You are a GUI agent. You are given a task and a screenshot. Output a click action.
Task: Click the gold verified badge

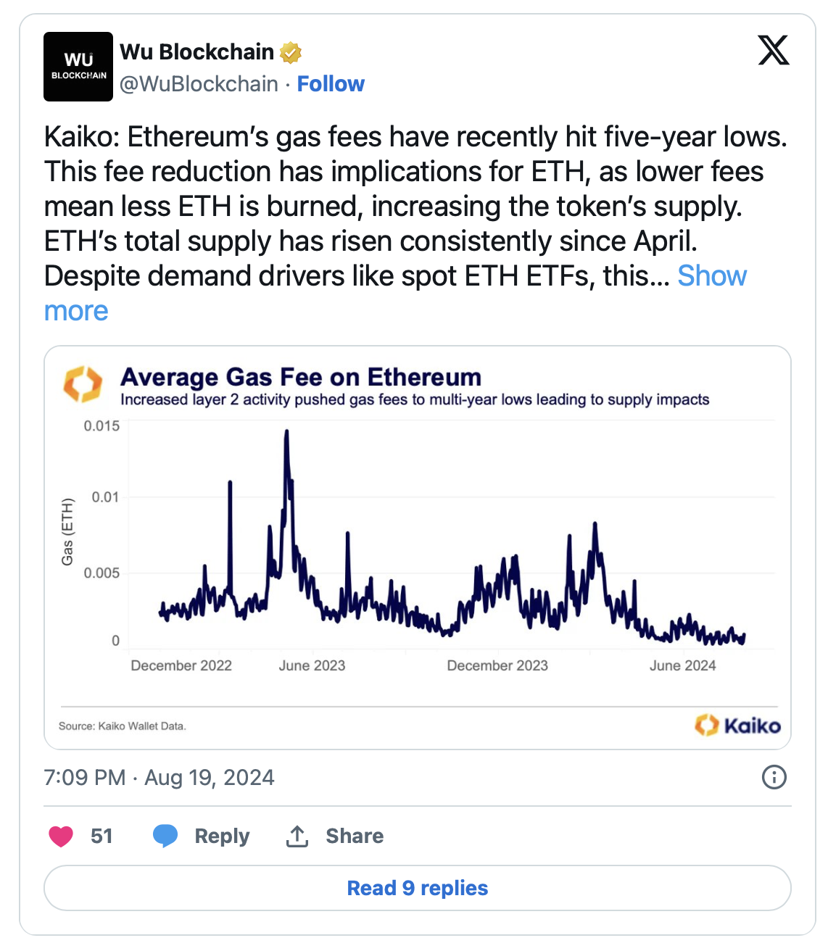[x=289, y=52]
